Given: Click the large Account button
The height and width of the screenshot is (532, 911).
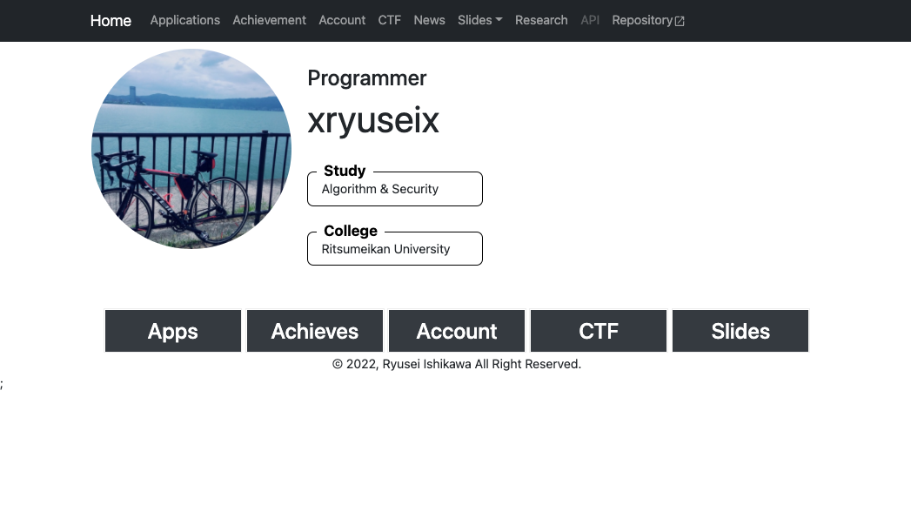Looking at the screenshot, I should coord(457,331).
